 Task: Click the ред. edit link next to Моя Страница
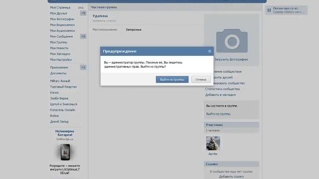point(81,7)
